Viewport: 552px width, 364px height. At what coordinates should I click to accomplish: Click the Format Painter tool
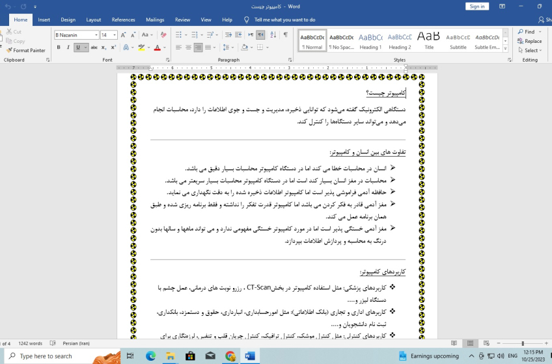coord(25,50)
